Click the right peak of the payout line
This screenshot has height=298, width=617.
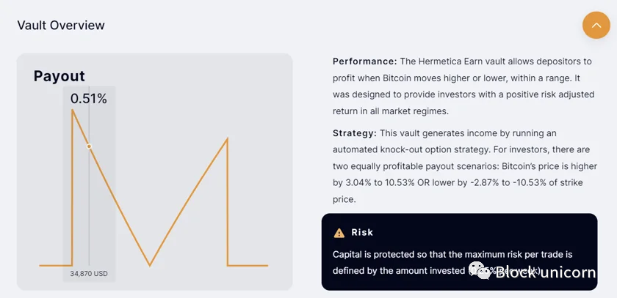point(228,138)
